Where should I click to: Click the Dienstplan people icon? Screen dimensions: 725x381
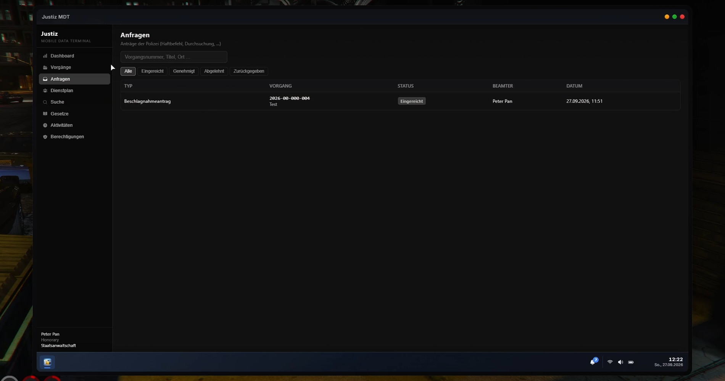click(45, 91)
